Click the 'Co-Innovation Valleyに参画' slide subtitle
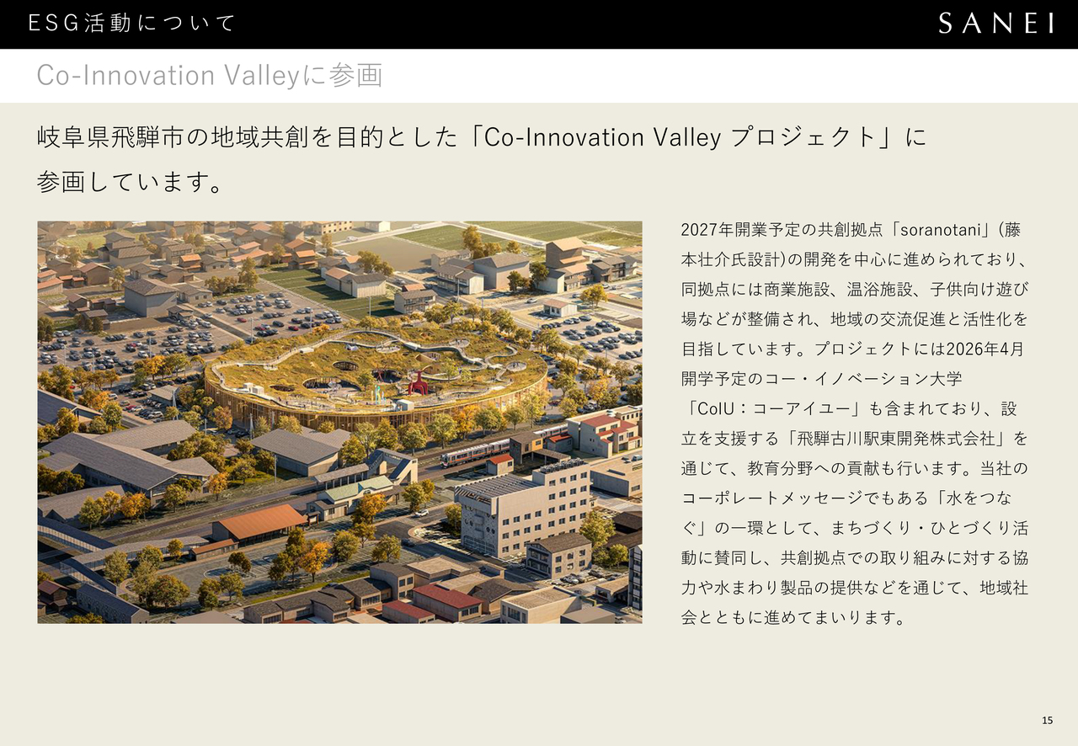 point(209,76)
